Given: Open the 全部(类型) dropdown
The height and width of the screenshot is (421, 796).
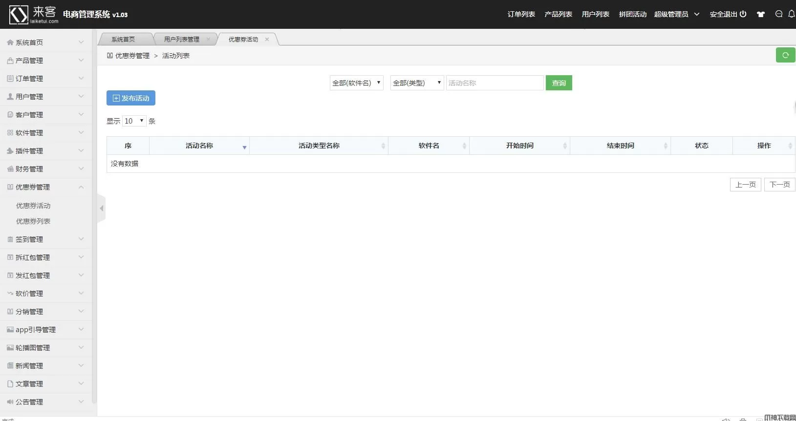Looking at the screenshot, I should (417, 83).
